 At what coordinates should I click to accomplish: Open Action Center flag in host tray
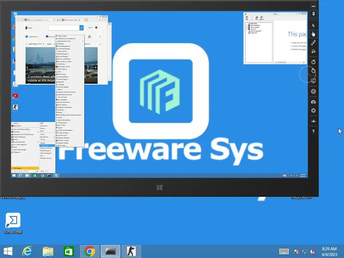pos(296,252)
